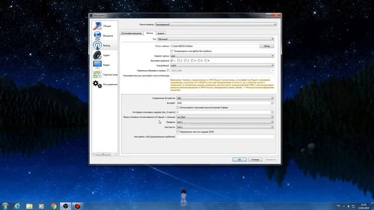
Task: Switch to the Потоковое вещание tab
Action: point(131,33)
